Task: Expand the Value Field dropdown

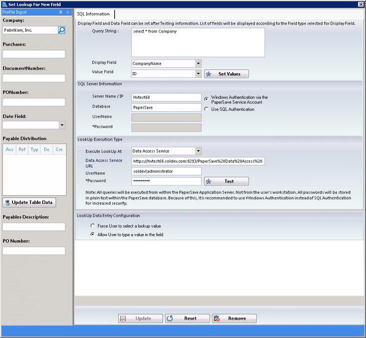Action: [x=198, y=74]
